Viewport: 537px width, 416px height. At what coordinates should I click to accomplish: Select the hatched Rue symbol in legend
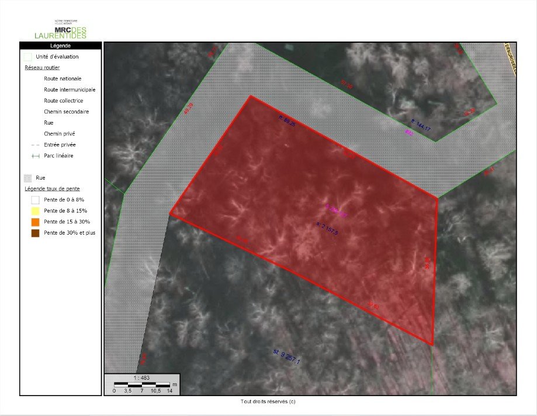pyautogui.click(x=27, y=178)
